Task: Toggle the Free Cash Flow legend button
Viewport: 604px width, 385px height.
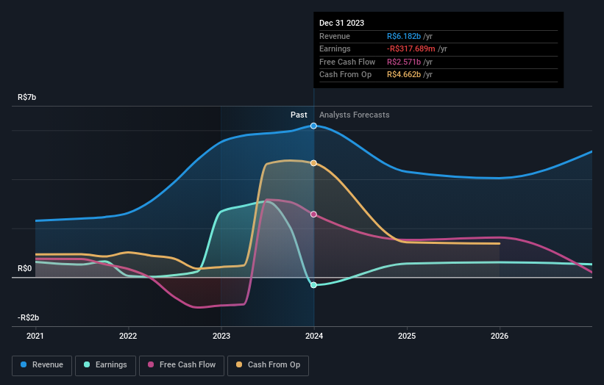Action: pyautogui.click(x=182, y=365)
